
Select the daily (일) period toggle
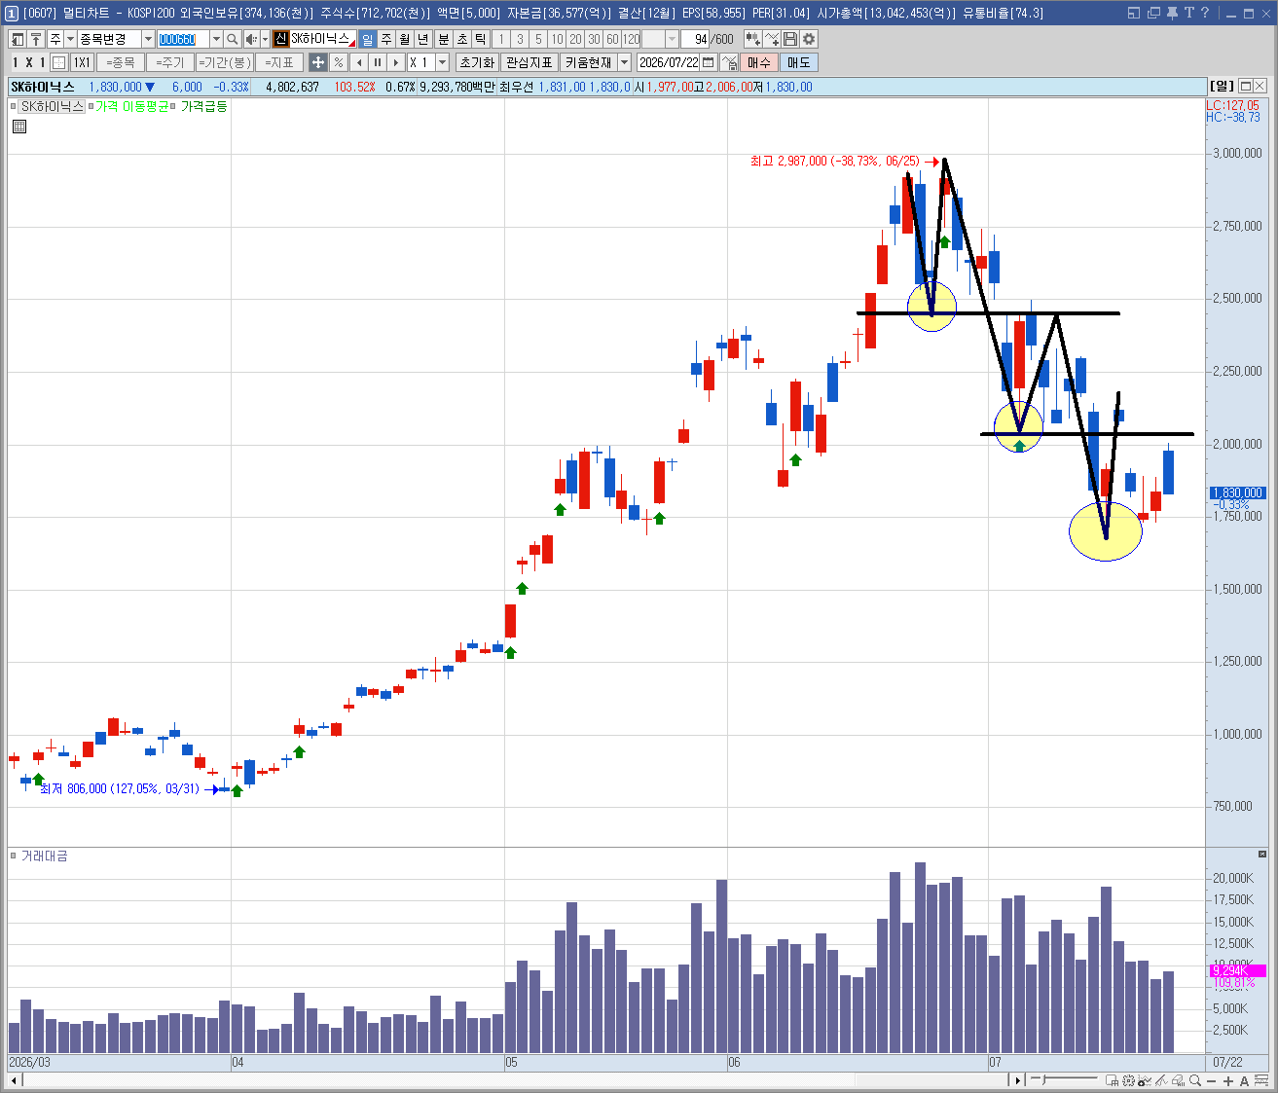[x=368, y=39]
